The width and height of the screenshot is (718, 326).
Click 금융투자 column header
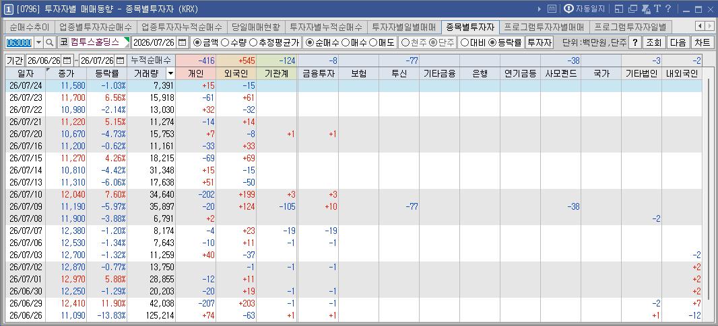pos(318,73)
